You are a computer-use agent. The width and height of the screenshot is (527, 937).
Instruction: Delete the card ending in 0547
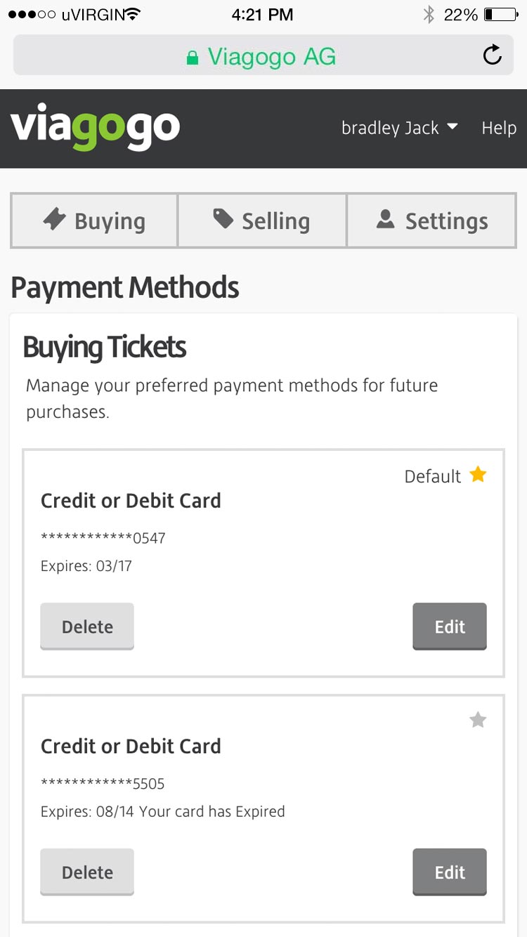(87, 627)
